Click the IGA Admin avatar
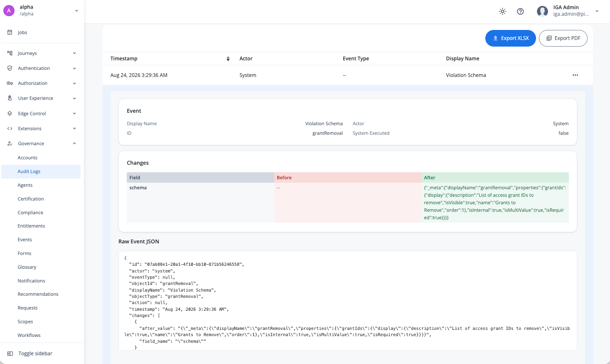The width and height of the screenshot is (610, 364). [542, 11]
